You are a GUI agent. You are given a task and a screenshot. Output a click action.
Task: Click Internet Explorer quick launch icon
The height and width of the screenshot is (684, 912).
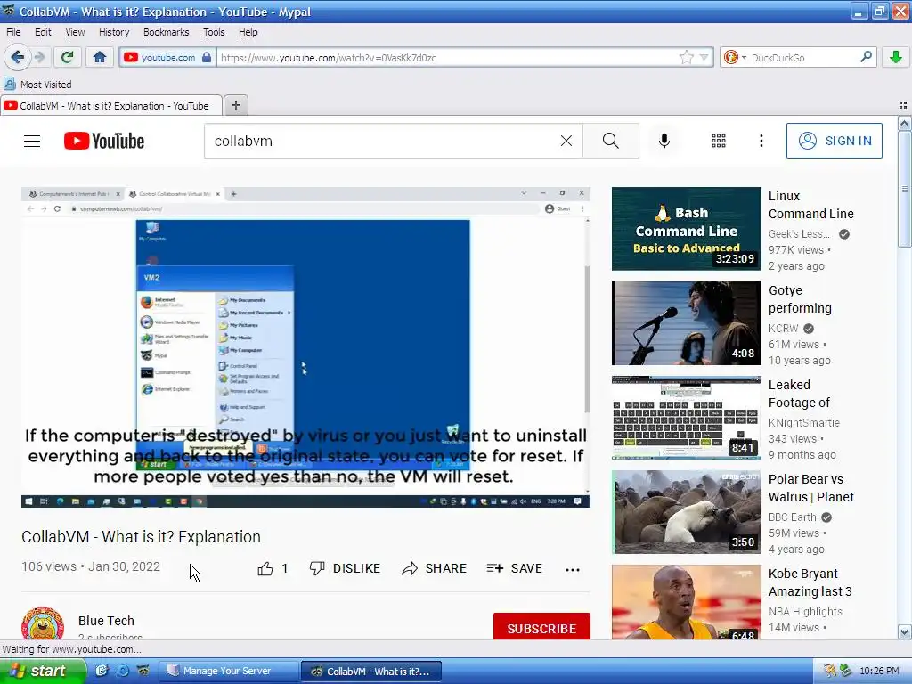tap(122, 672)
